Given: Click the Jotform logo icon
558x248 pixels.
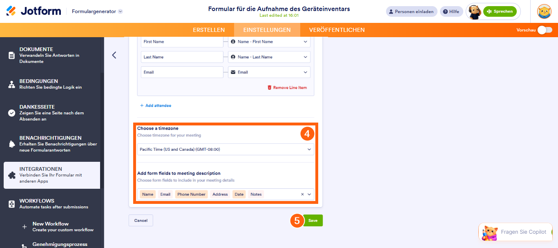Looking at the screenshot, I should (x=11, y=11).
